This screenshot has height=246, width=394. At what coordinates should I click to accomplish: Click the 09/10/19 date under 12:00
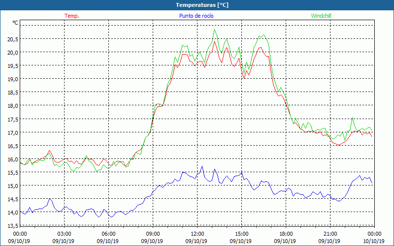tap(196, 241)
